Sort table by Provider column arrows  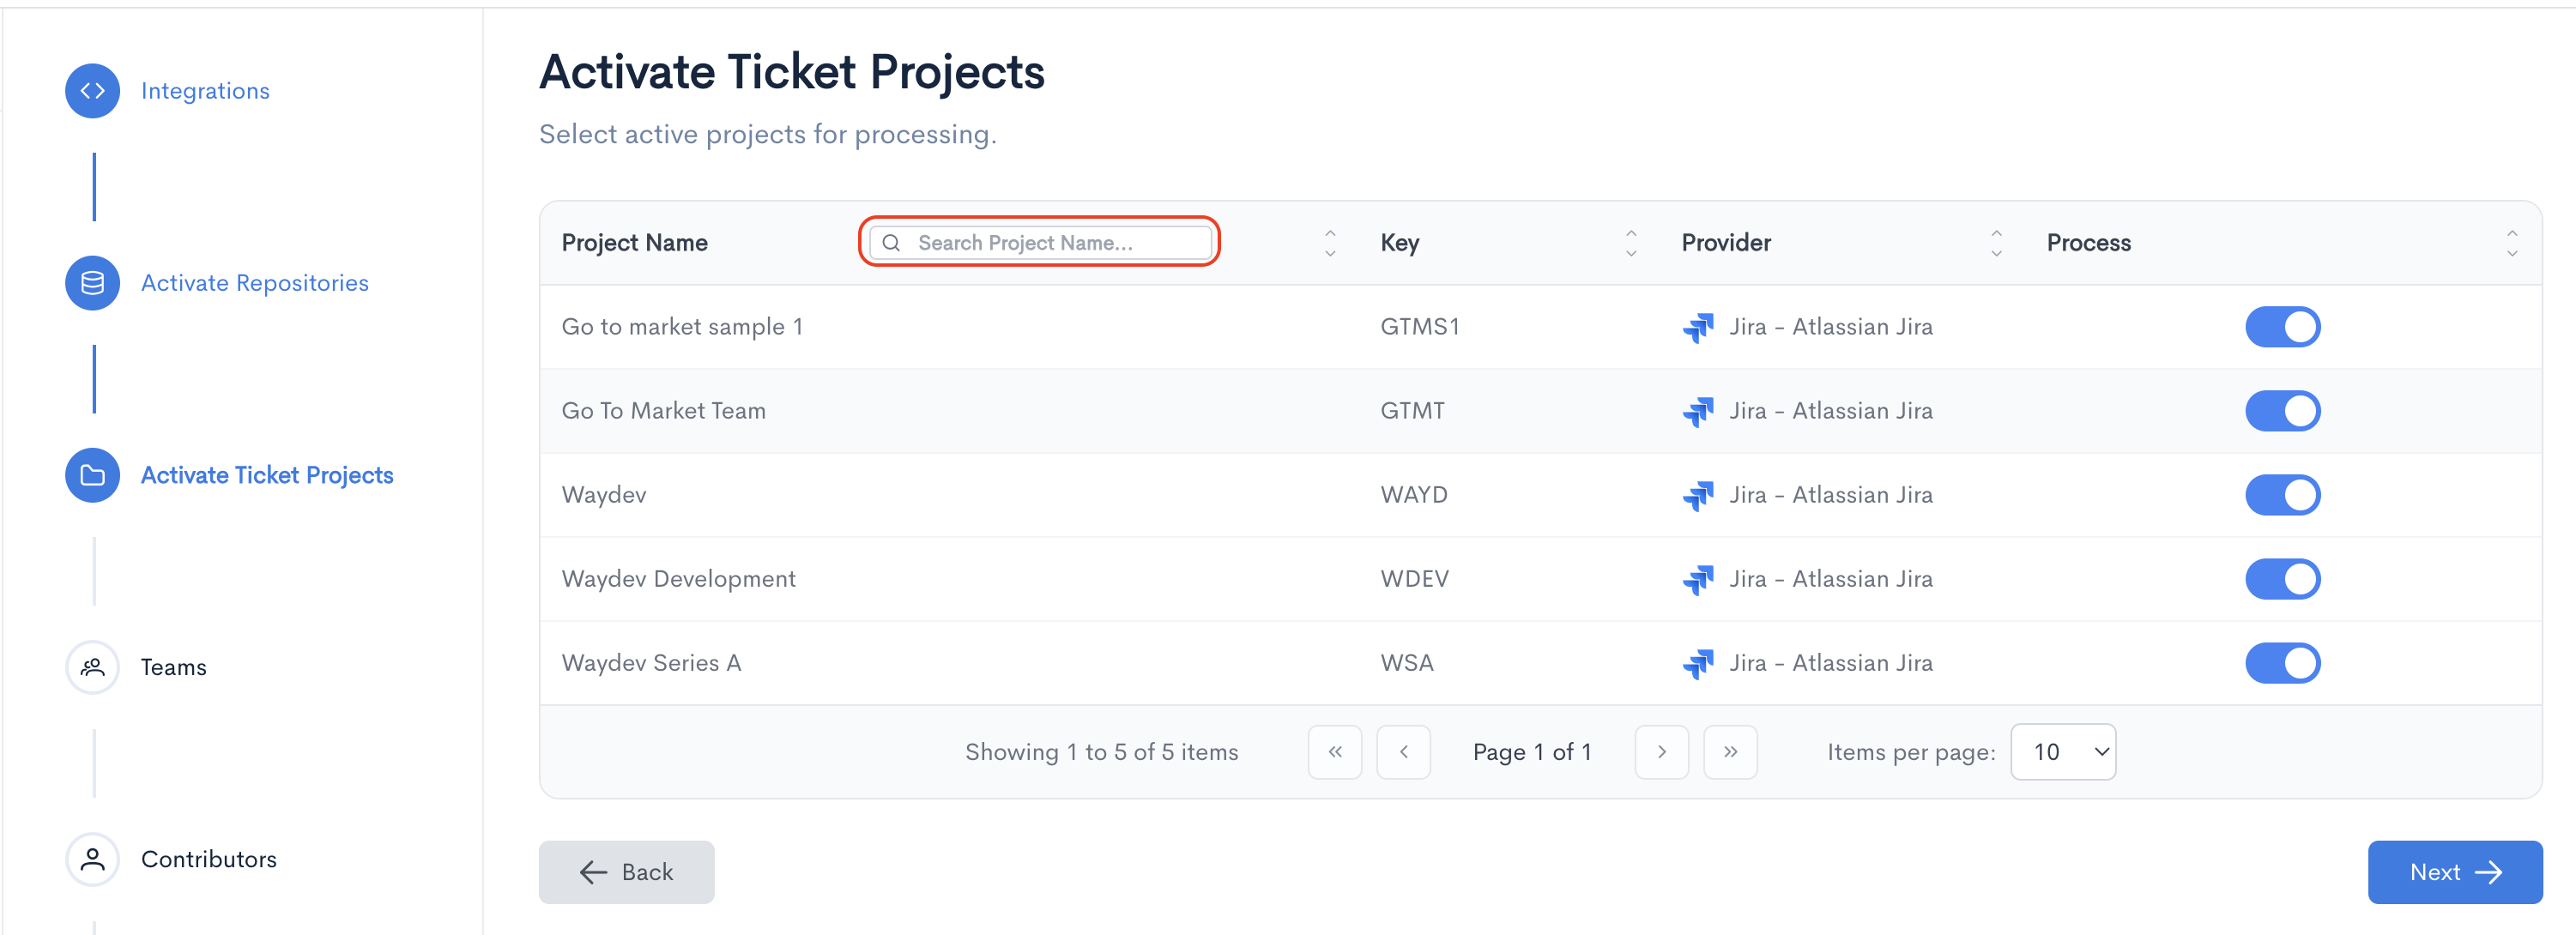pos(1995,243)
